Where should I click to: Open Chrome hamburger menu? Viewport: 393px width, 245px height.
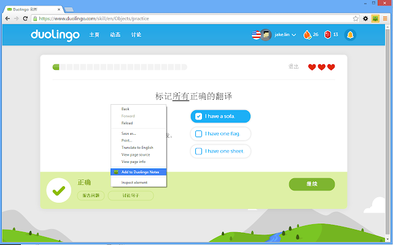pyautogui.click(x=385, y=18)
